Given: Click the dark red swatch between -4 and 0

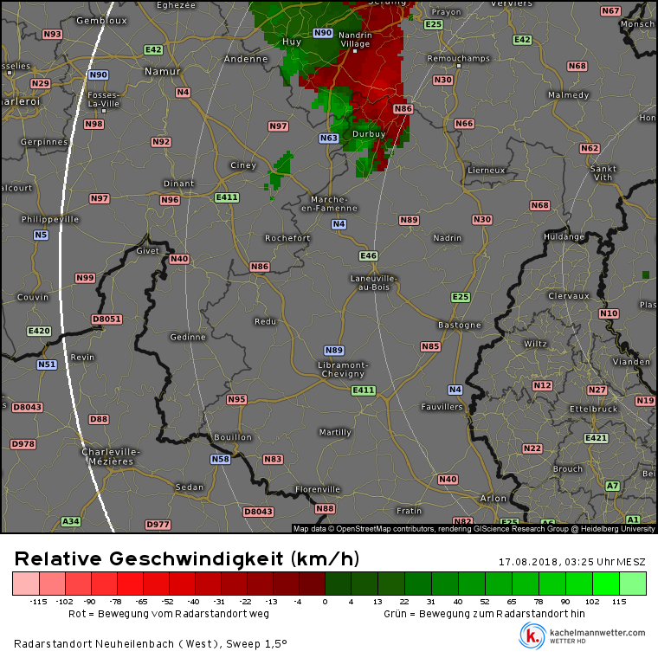Looking at the screenshot, I should pos(313,584).
